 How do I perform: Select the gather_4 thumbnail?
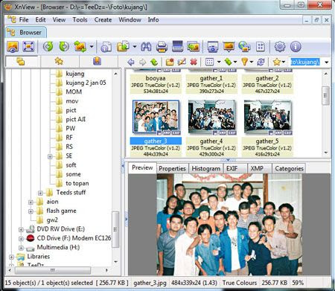click(211, 117)
